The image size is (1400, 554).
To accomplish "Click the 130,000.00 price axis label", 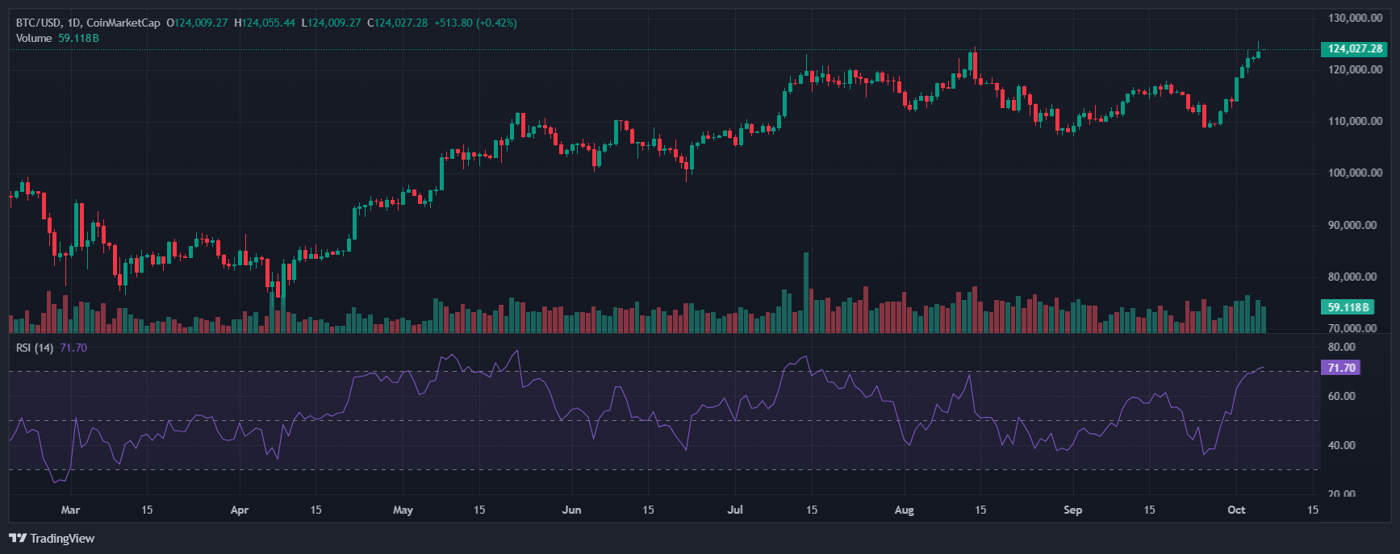I will (1354, 18).
